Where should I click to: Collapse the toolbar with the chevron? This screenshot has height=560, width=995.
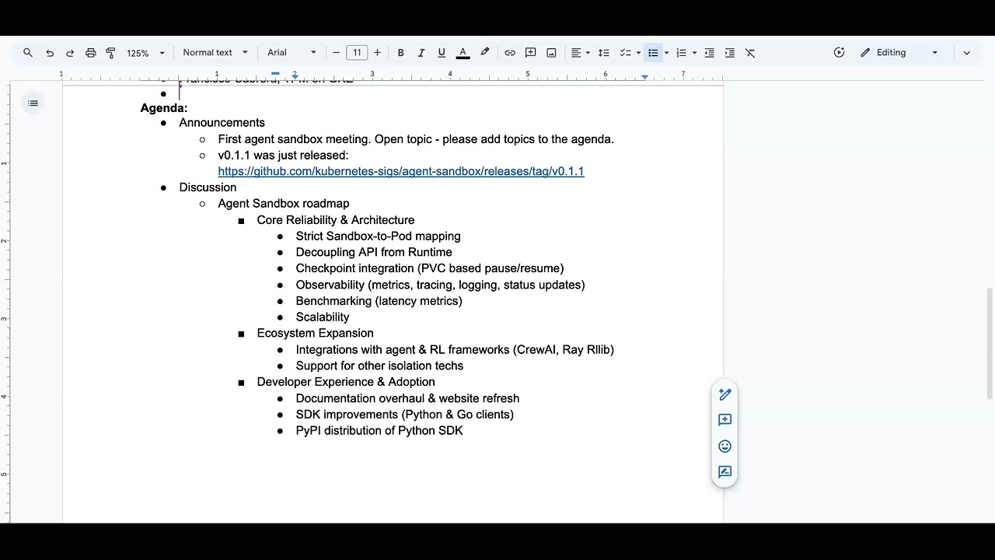tap(966, 53)
